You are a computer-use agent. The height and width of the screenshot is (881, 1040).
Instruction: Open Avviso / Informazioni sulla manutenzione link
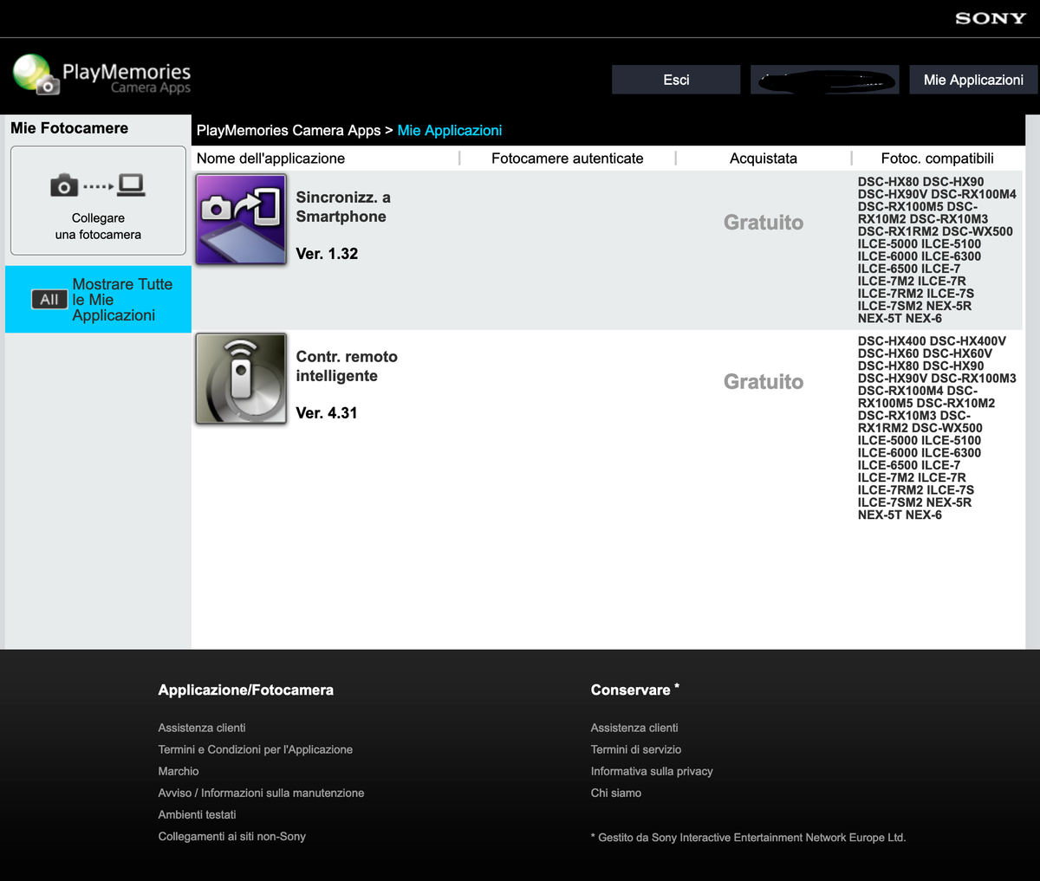[261, 793]
